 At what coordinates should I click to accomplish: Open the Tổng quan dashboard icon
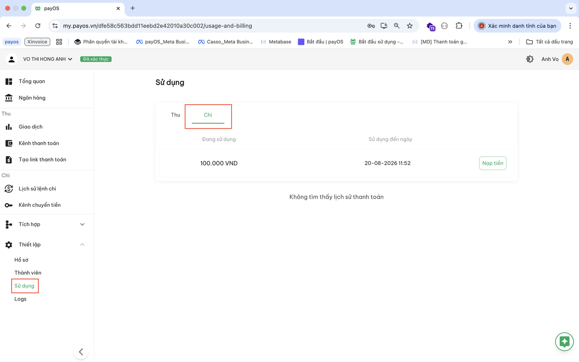[x=9, y=81]
